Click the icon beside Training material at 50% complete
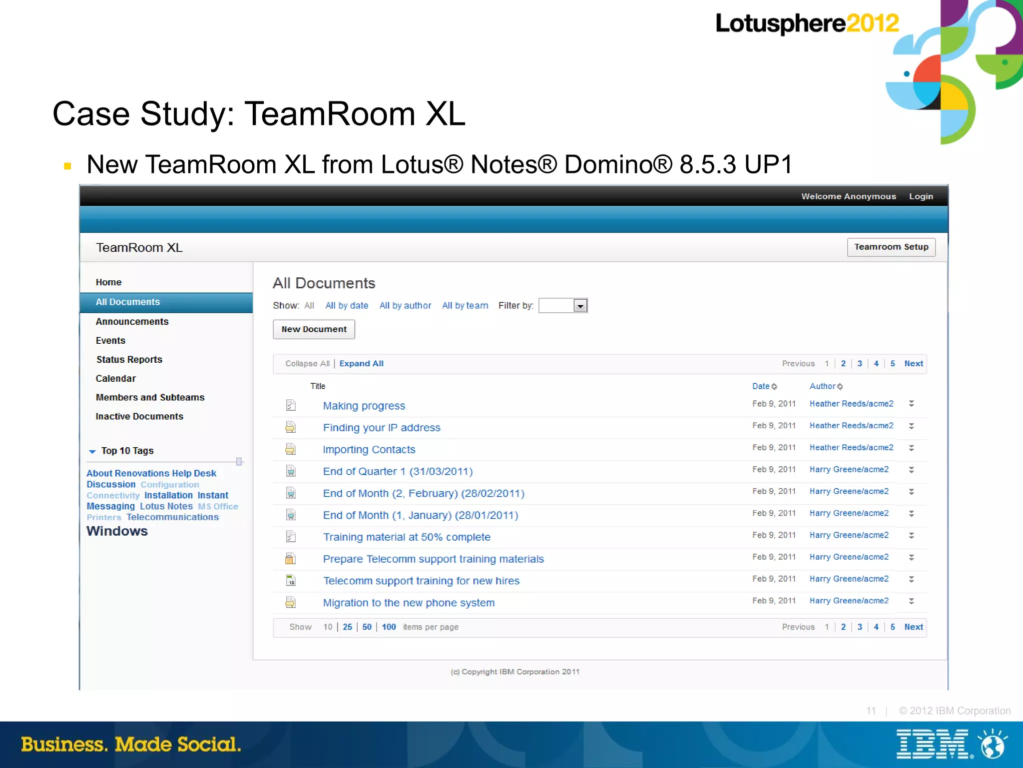 tap(291, 537)
